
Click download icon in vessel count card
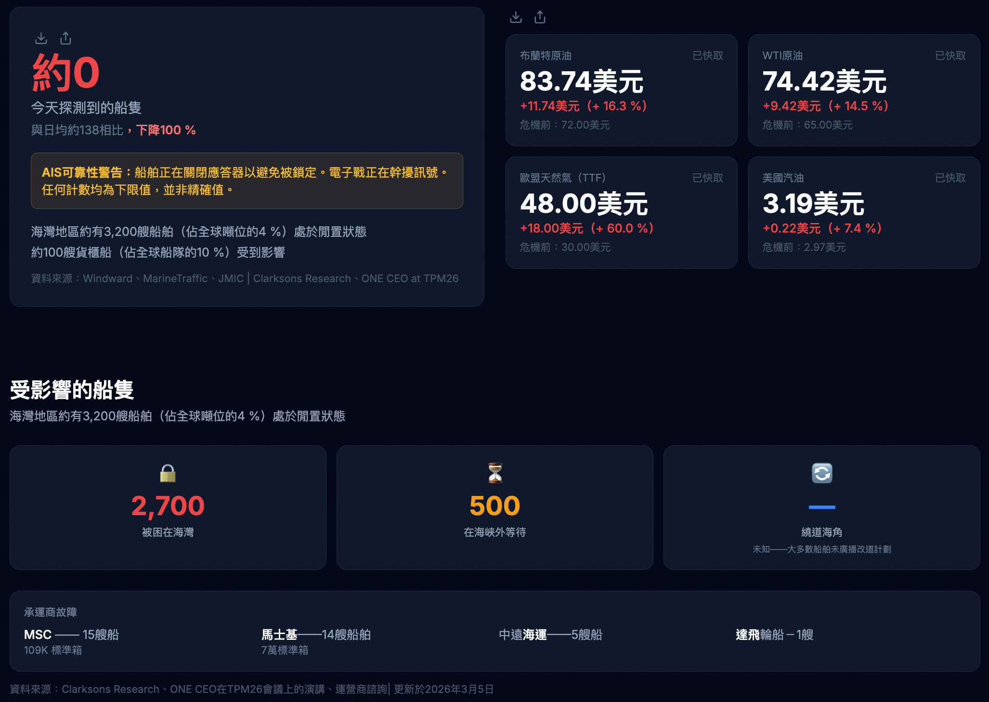[41, 38]
